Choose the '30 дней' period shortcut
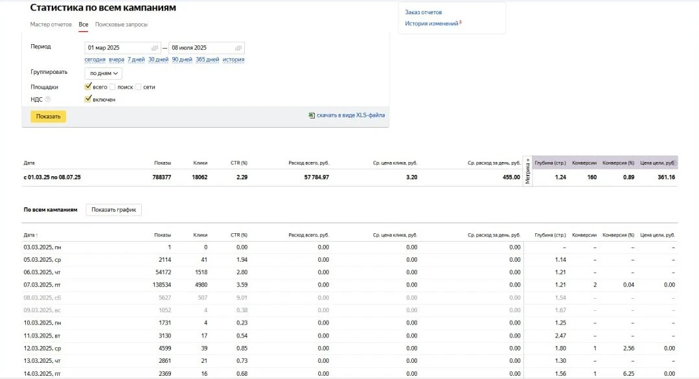Screen dimensions: 699x379 [x=158, y=60]
